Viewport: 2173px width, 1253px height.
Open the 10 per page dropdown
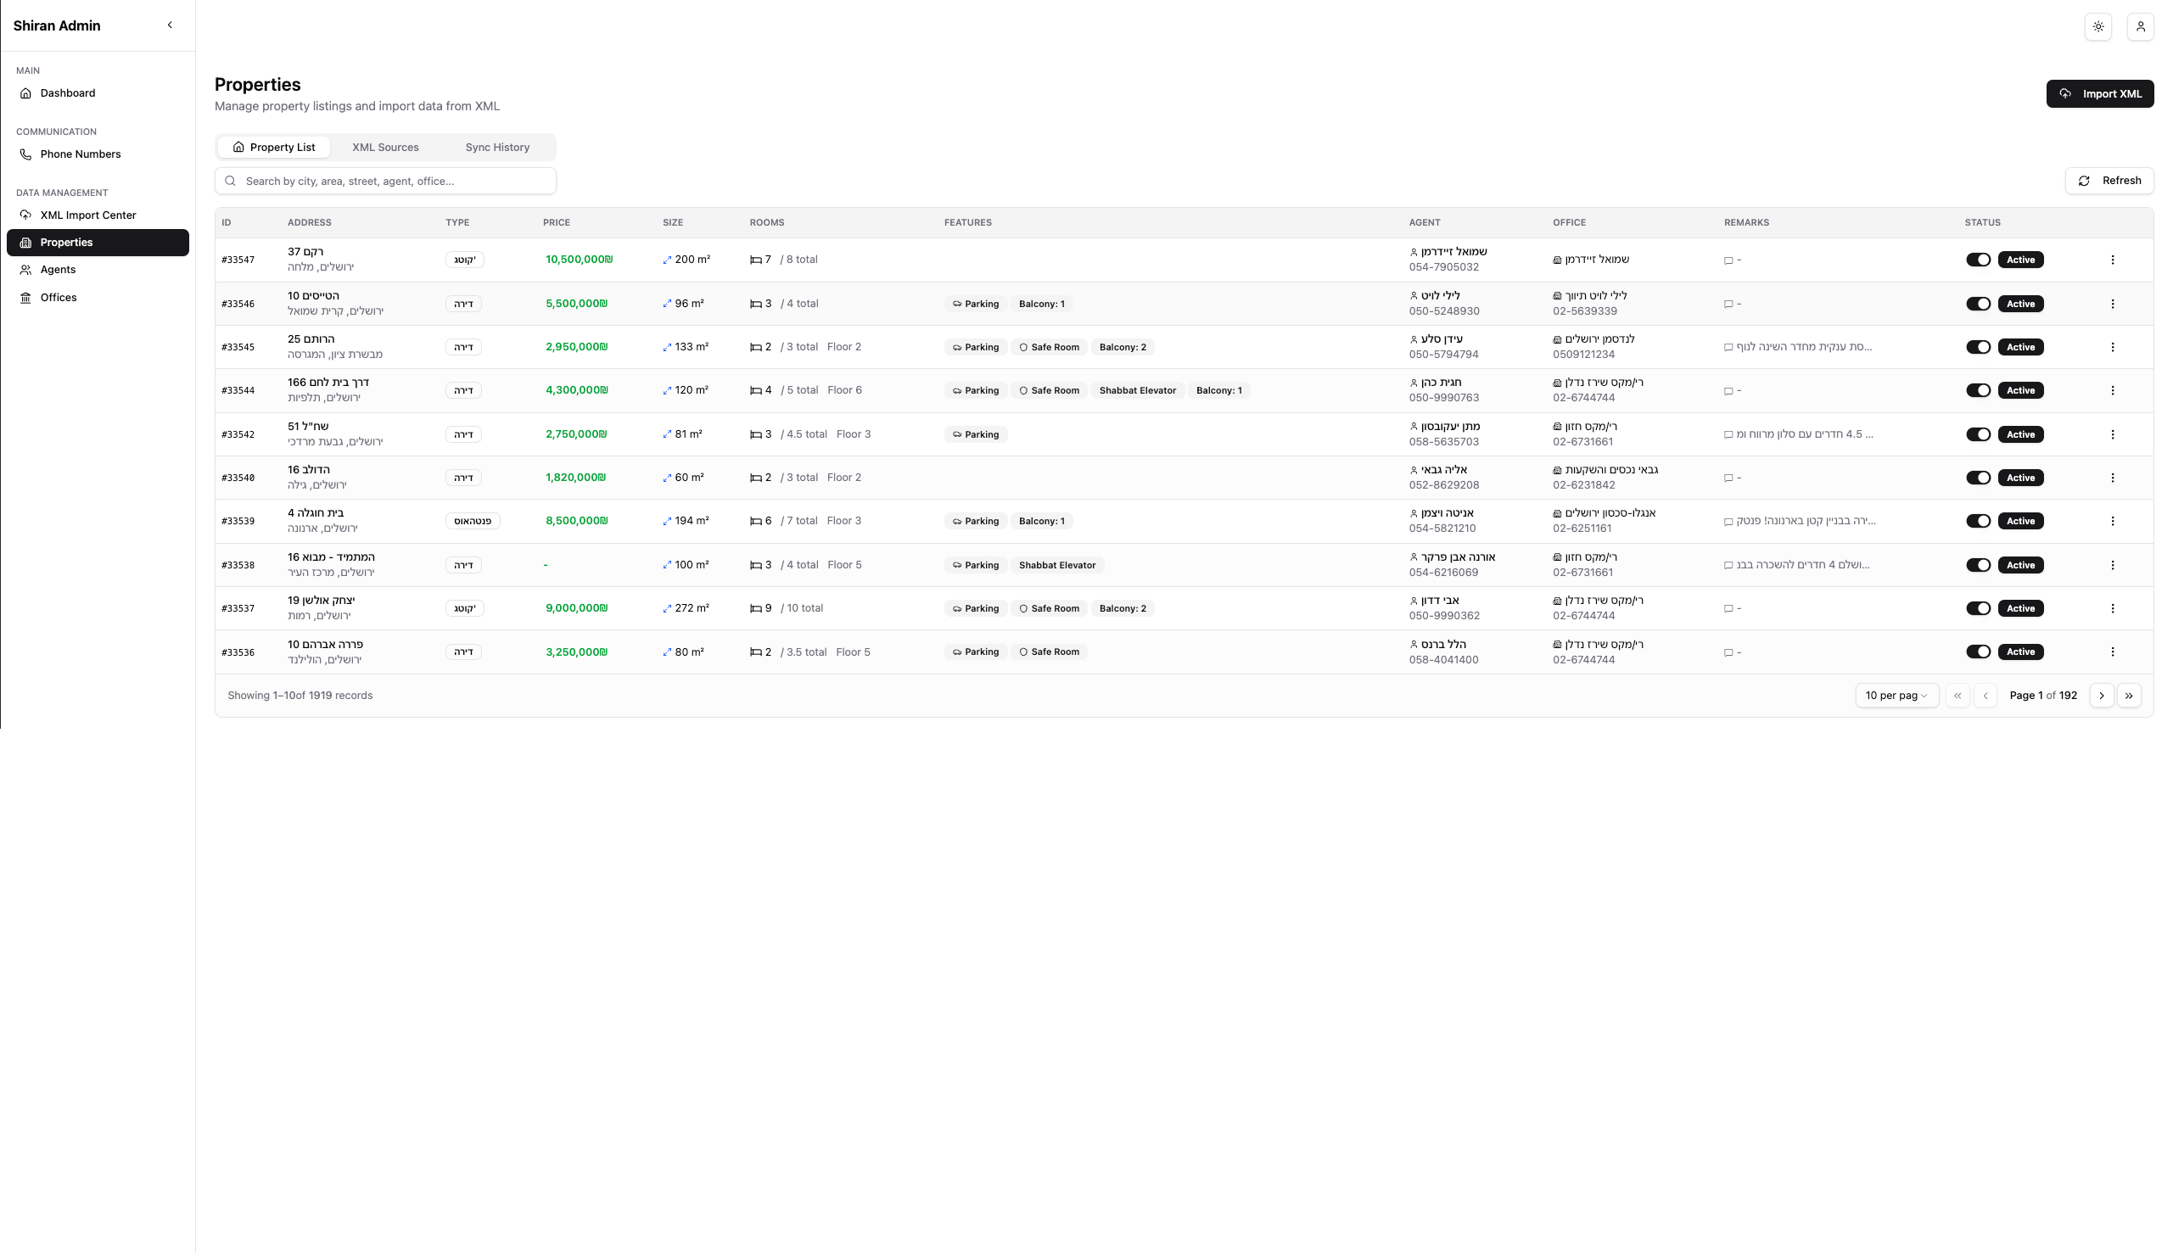click(x=1896, y=695)
